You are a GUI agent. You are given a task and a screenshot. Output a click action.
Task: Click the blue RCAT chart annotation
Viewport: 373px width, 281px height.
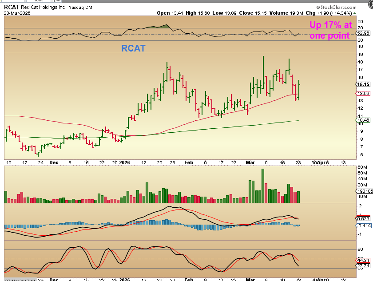(133, 48)
